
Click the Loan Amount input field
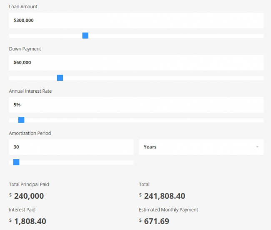pyautogui.click(x=136, y=20)
